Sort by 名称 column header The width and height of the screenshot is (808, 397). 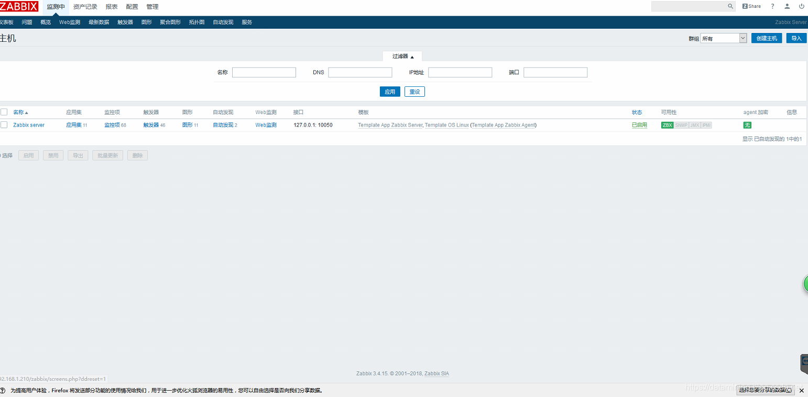[x=20, y=112]
